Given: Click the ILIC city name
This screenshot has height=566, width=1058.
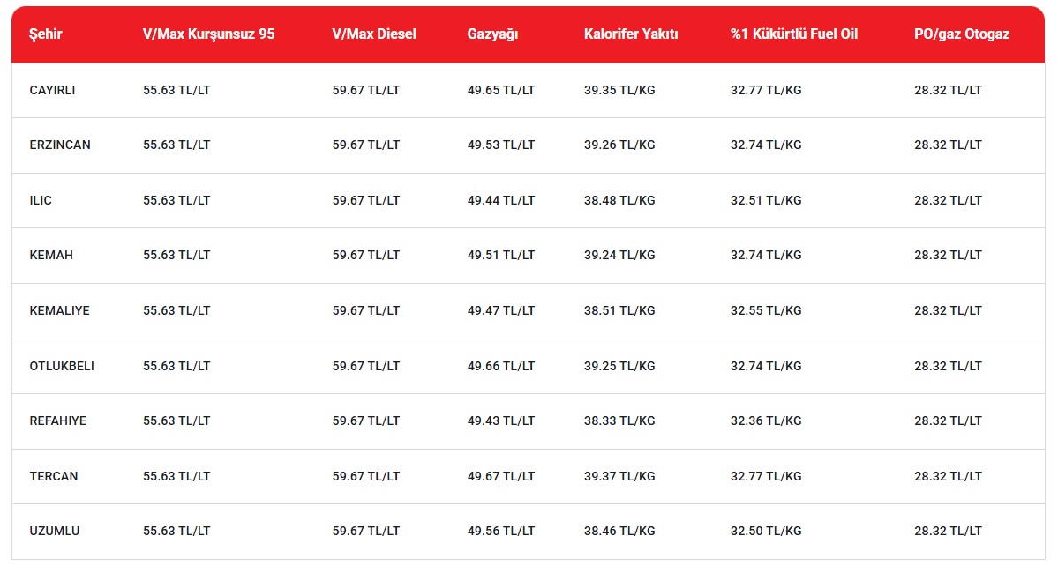Looking at the screenshot, I should point(41,200).
